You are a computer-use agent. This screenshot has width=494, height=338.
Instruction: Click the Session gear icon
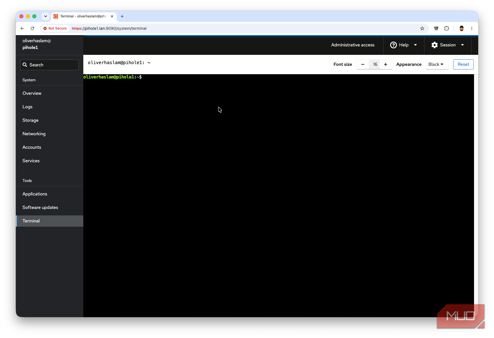tap(434, 45)
